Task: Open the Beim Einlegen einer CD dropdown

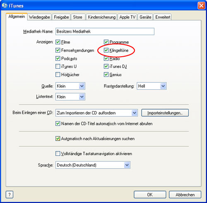Action: point(96,113)
